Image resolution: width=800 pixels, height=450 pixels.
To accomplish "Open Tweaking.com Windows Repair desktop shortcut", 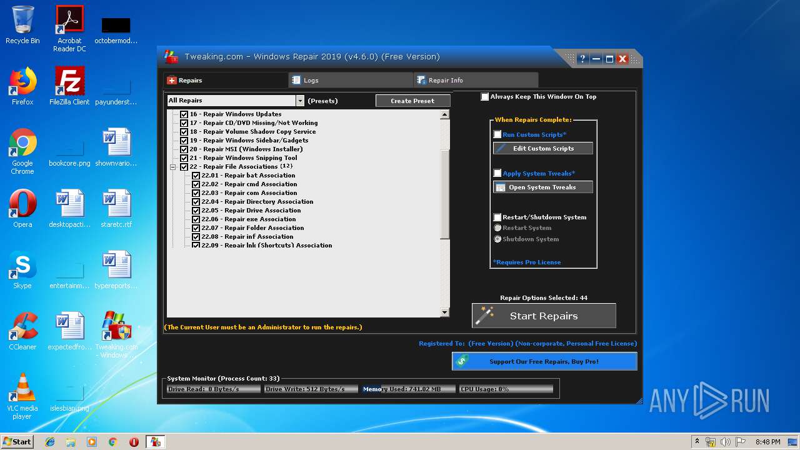I will (116, 335).
